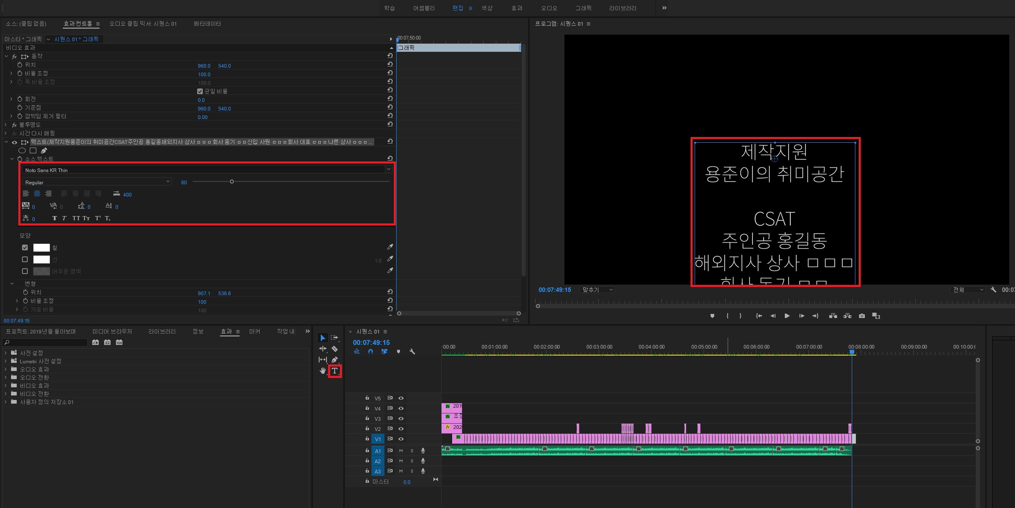Select the Pen tool in the tools panel
The width and height of the screenshot is (1015, 508).
[335, 360]
